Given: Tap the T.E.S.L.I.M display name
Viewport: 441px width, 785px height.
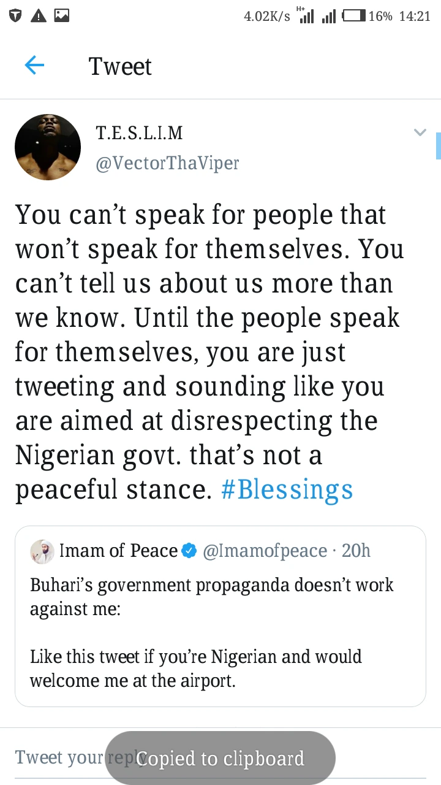Looking at the screenshot, I should coord(139,132).
